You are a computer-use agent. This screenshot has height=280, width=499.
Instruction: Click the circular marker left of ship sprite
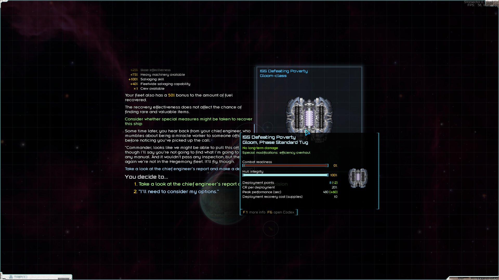click(x=268, y=127)
